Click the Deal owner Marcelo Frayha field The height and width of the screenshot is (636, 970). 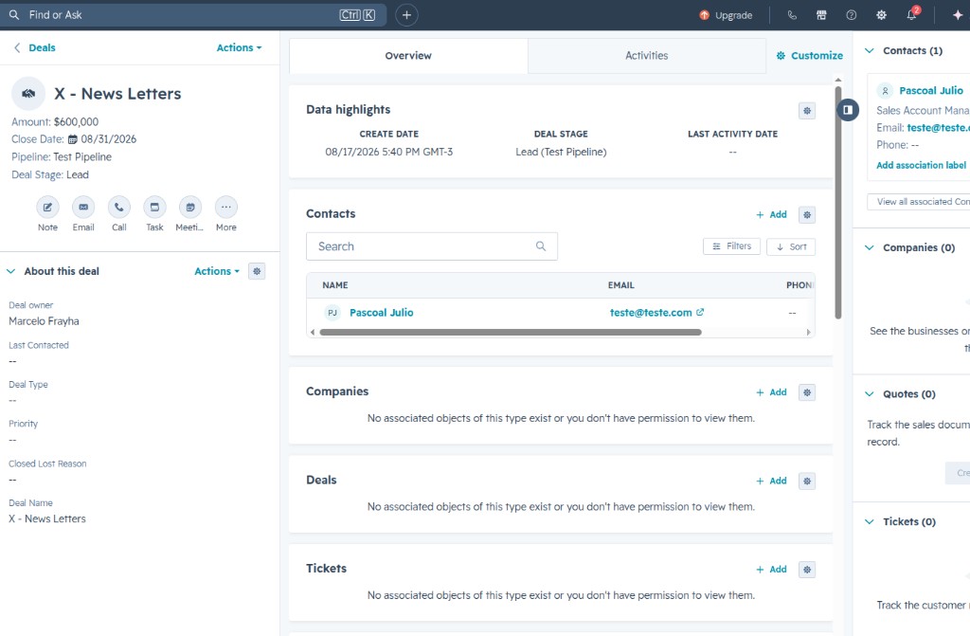(44, 321)
